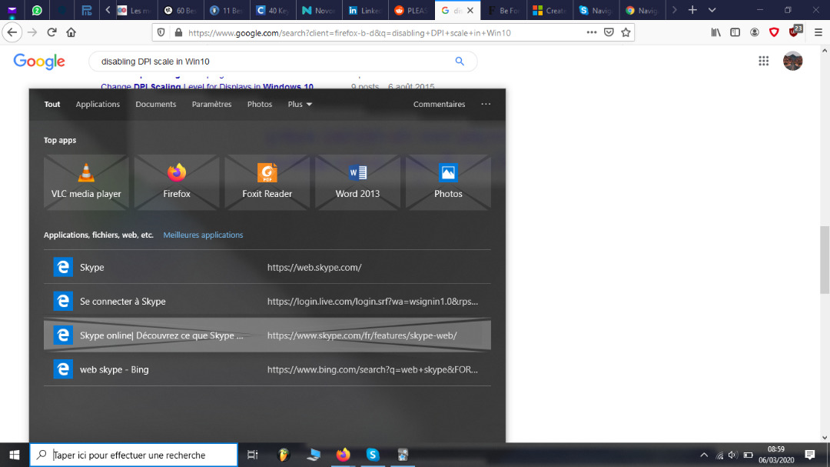Save page to Pocket

(x=609, y=32)
